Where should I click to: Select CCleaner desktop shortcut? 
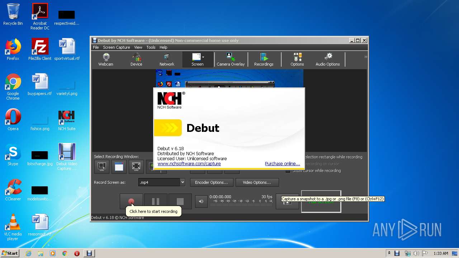click(x=13, y=190)
